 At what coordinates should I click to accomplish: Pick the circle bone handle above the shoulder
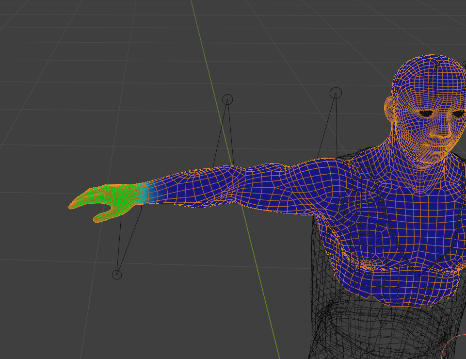point(336,93)
